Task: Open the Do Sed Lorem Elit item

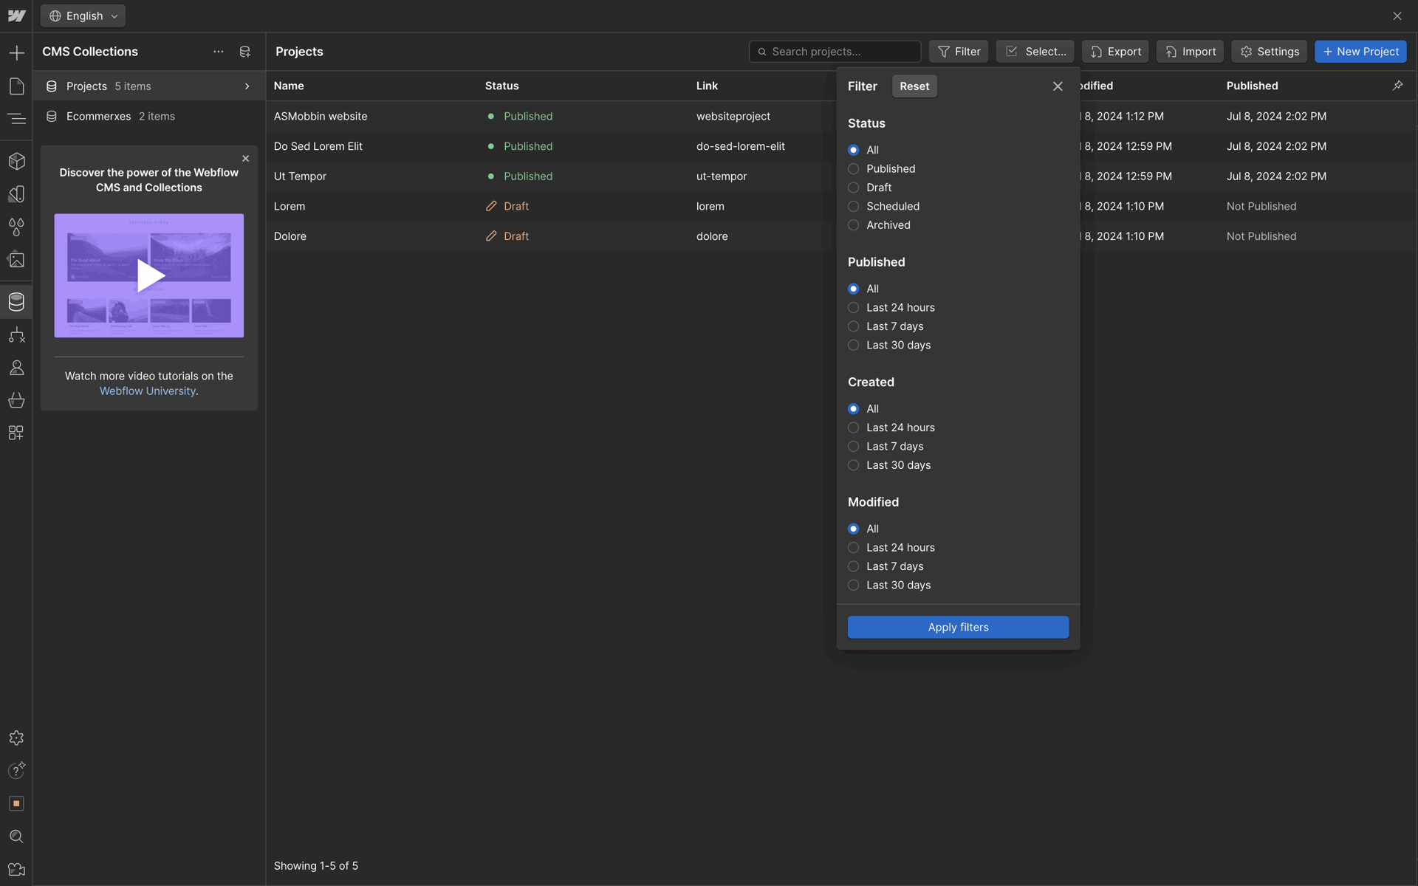Action: 318,146
